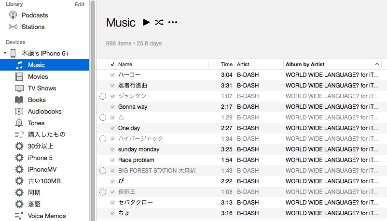The width and height of the screenshot is (387, 221).
Task: Open the Tones section
Action: (x=36, y=123)
